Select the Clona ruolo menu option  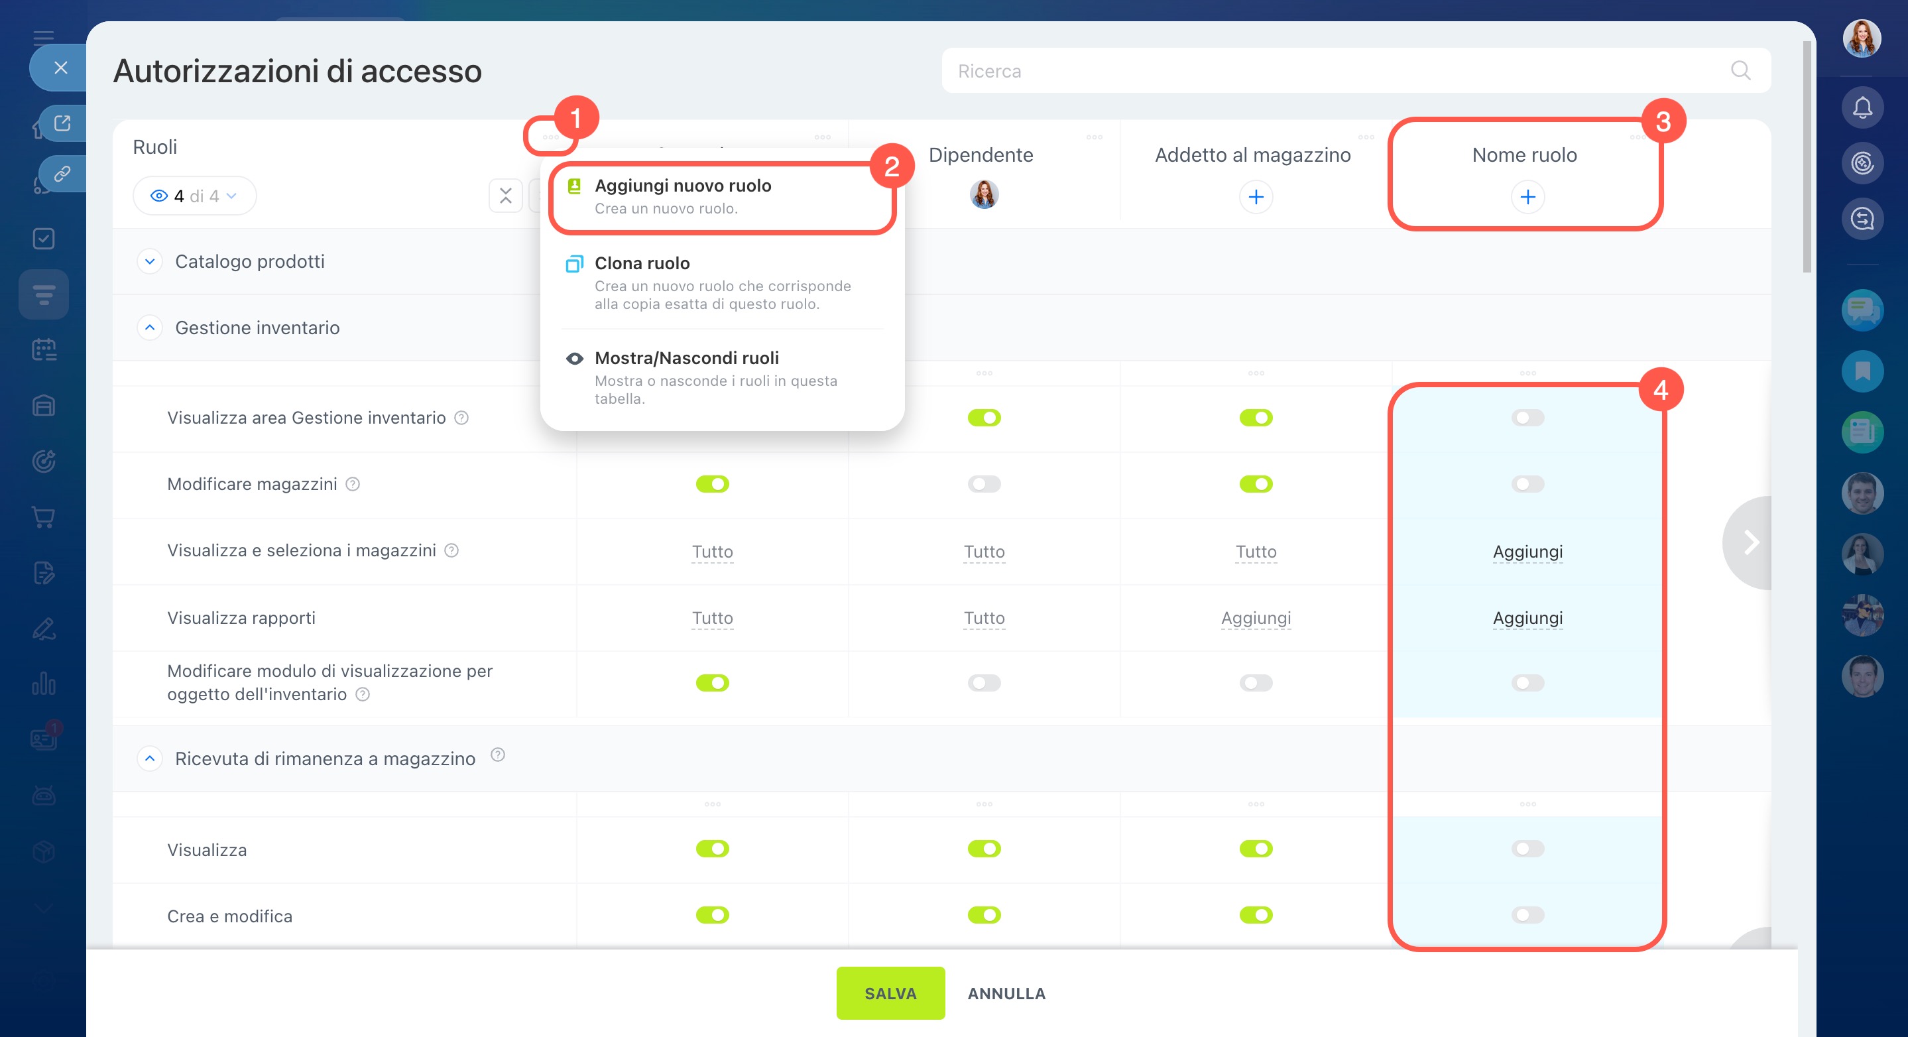(x=642, y=264)
